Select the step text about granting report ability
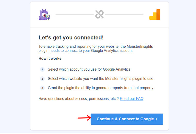196x134 pixels. pos(101,88)
